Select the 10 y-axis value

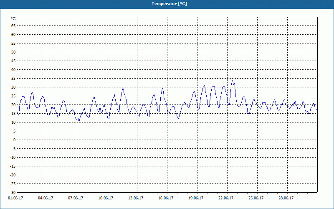click(x=13, y=122)
